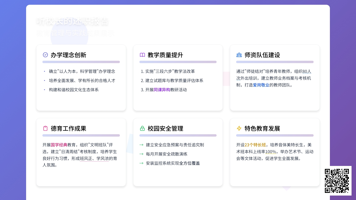Click the purple highlighted text 同课异构
Image resolution: width=356 pixels, height=200 pixels.
click(162, 90)
